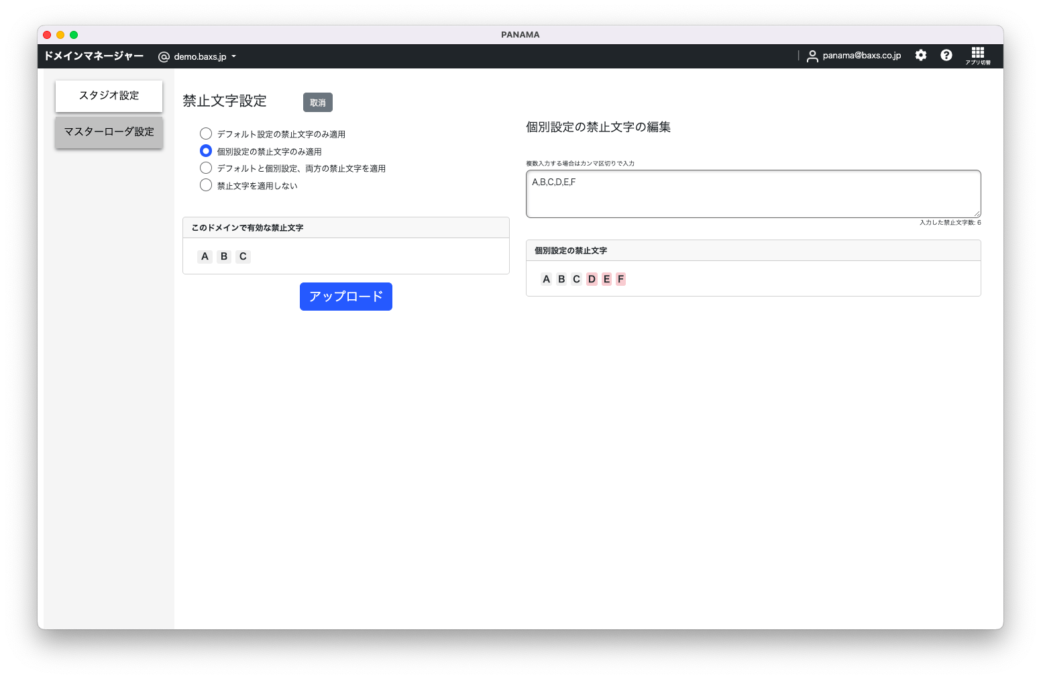The image size is (1041, 679).
Task: Open the app switcher grid icon
Action: click(x=978, y=55)
